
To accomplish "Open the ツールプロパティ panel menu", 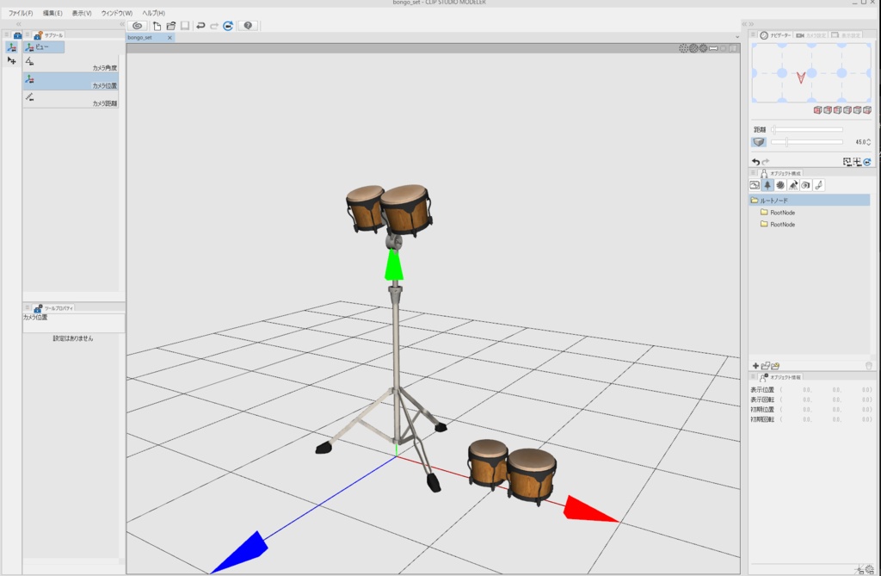I will pyautogui.click(x=28, y=307).
